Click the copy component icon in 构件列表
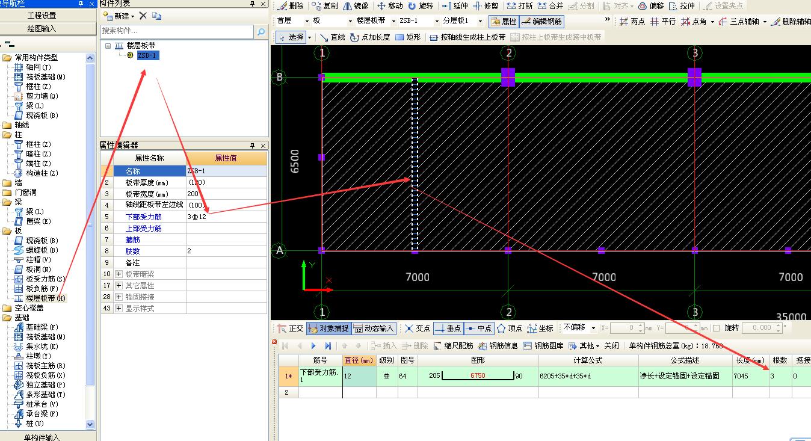Viewport: 811px width, 441px height. (156, 16)
